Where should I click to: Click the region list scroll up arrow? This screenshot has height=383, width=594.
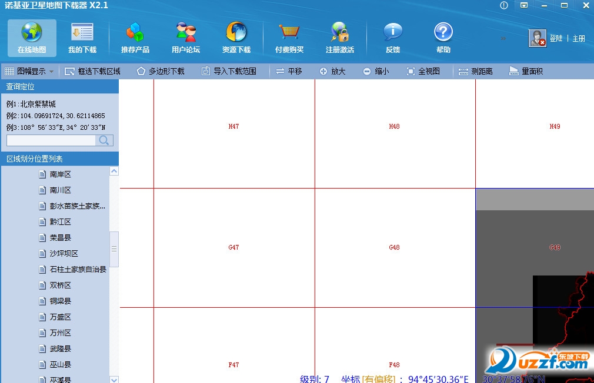[114, 171]
